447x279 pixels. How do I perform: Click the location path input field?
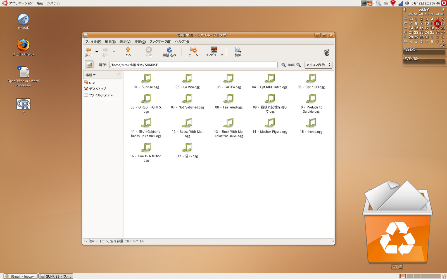(x=193, y=65)
